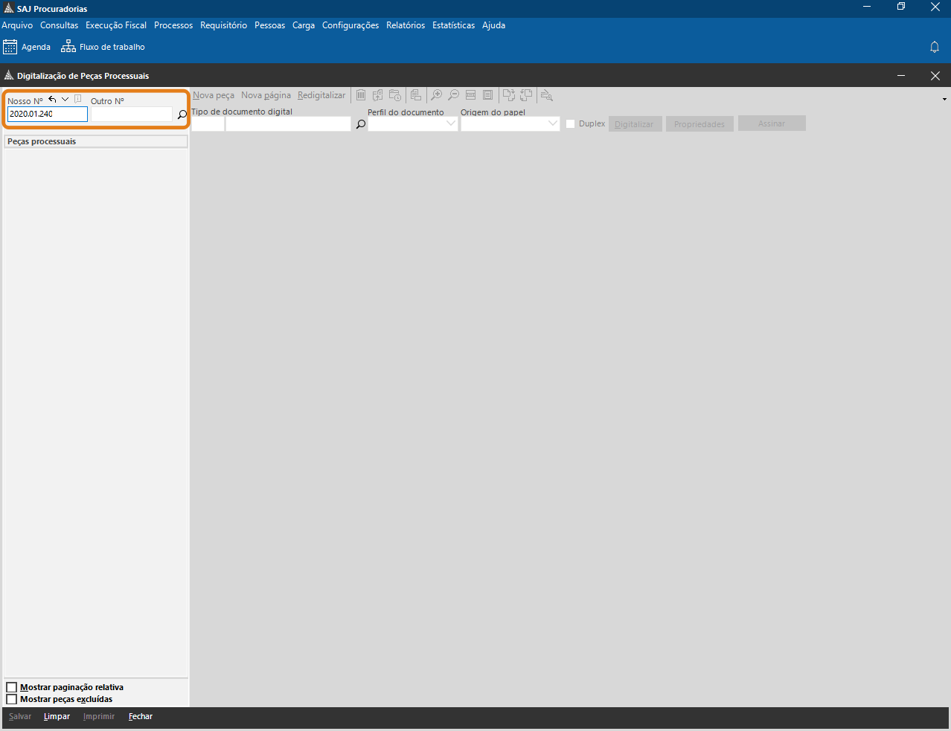Open the Relatórios menu
This screenshot has width=951, height=731.
(x=406, y=25)
